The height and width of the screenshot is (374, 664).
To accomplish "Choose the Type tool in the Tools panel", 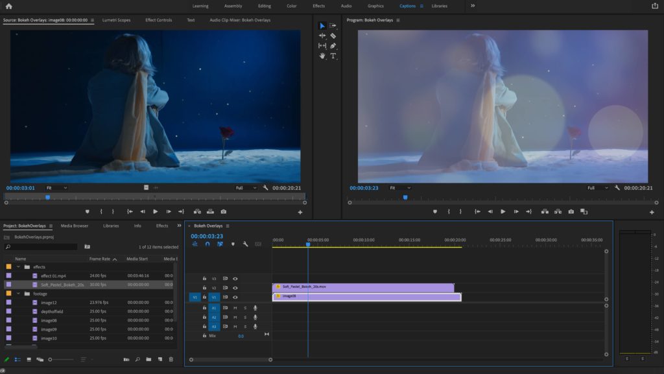I will [333, 57].
